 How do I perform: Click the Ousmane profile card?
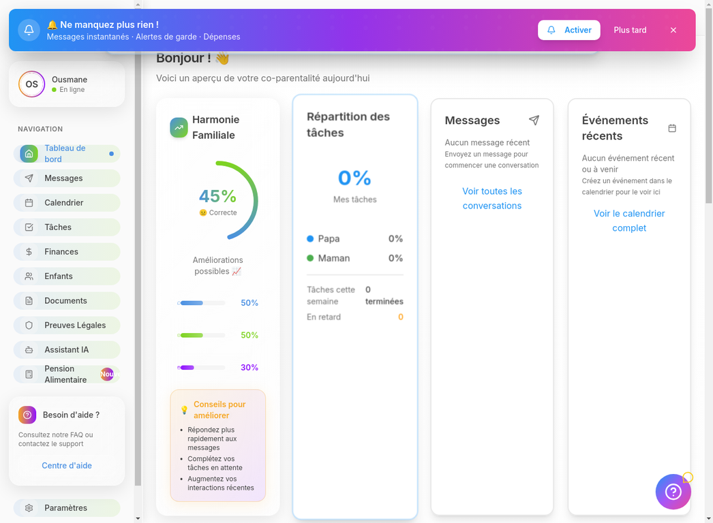tap(66, 84)
